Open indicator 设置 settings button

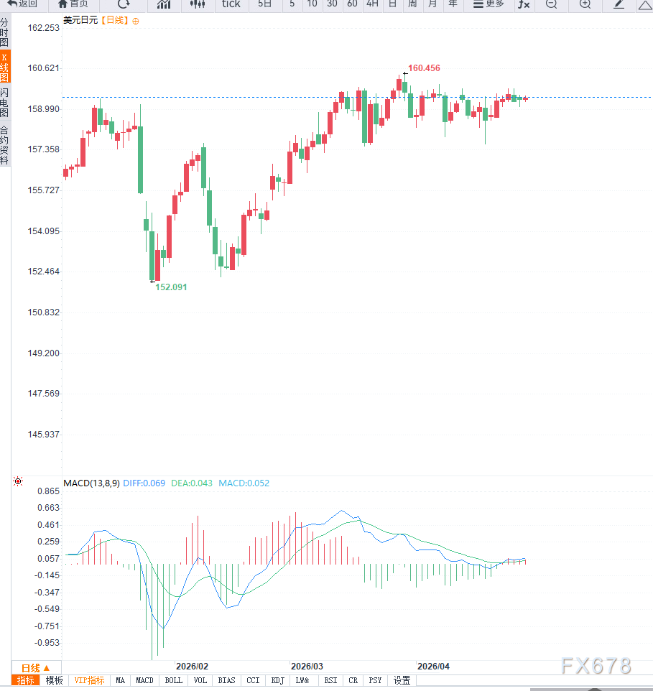click(402, 680)
